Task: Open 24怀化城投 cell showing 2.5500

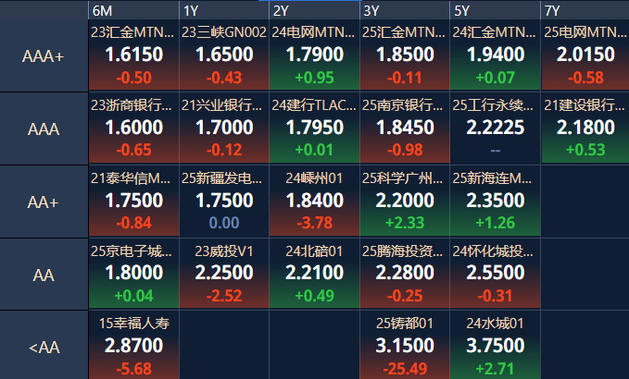Action: 495,274
